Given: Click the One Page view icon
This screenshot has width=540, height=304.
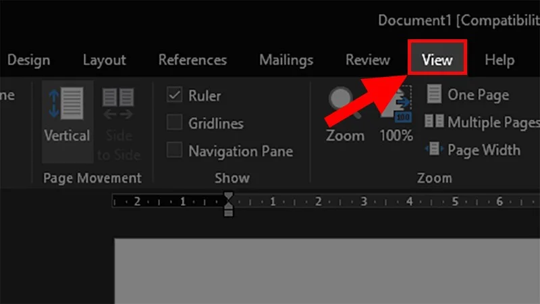Looking at the screenshot, I should point(434,94).
